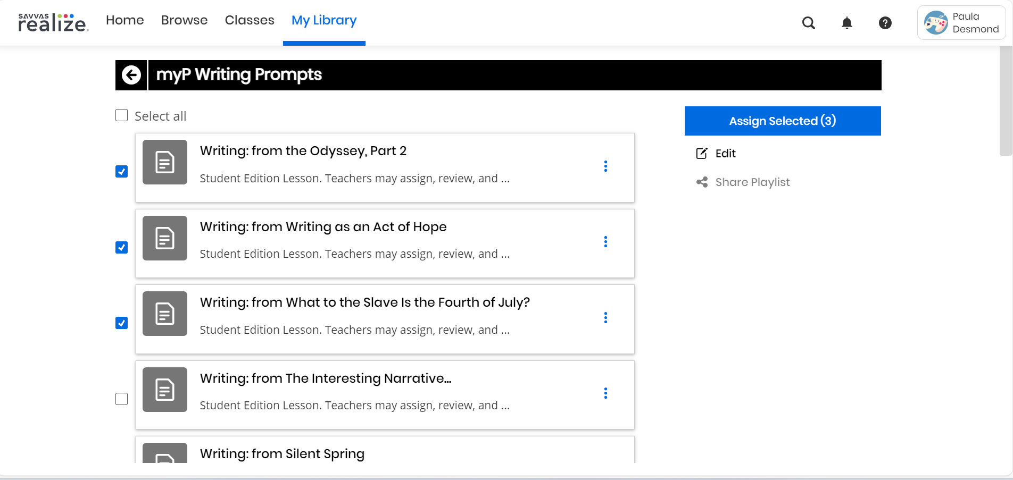This screenshot has height=480, width=1013.
Task: Go back using the arrow beside myP Writing Prompts
Action: coord(131,75)
